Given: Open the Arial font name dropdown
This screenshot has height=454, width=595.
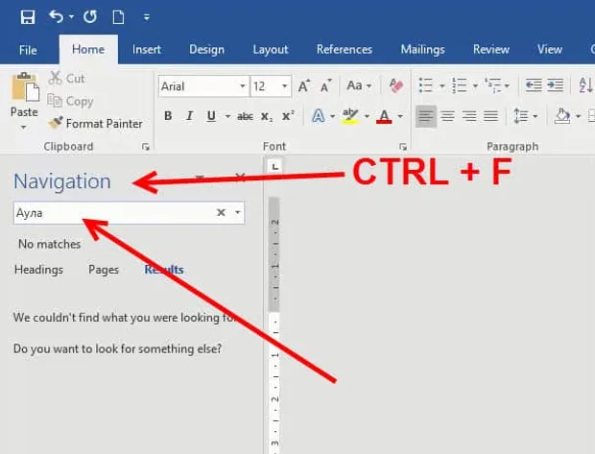Looking at the screenshot, I should (242, 86).
